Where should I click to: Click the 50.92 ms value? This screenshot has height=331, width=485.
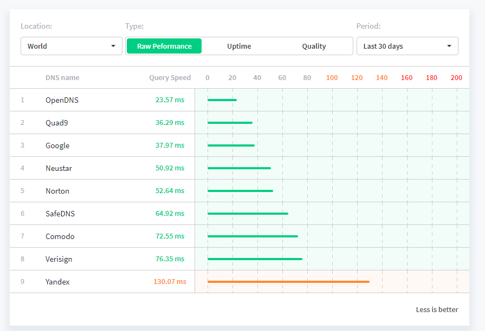pyautogui.click(x=170, y=168)
